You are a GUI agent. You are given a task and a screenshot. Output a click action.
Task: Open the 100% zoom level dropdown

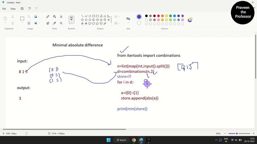tap(218, 133)
